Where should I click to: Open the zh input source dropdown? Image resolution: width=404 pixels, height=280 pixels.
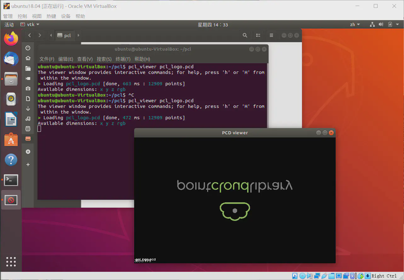(355, 25)
